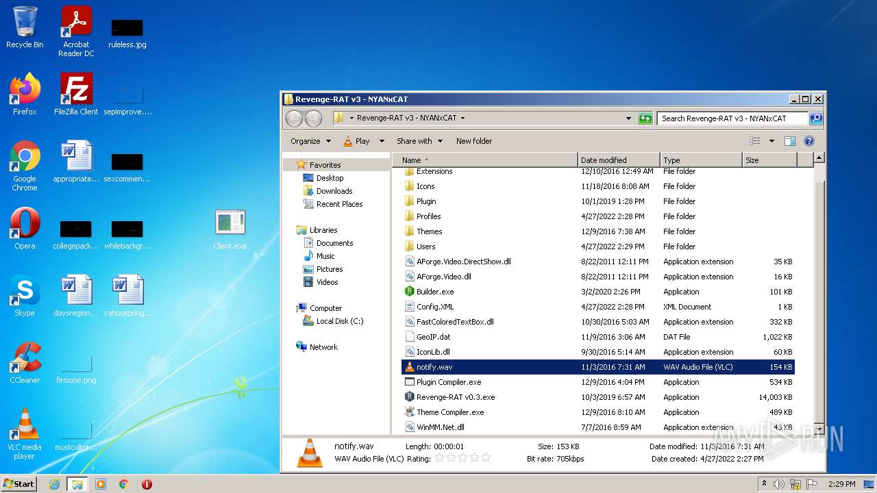Open the address bar history dropdown
Screen dimensions: 877x493
[x=628, y=118]
